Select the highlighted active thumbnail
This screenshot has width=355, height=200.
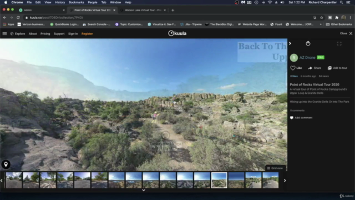click(219, 180)
